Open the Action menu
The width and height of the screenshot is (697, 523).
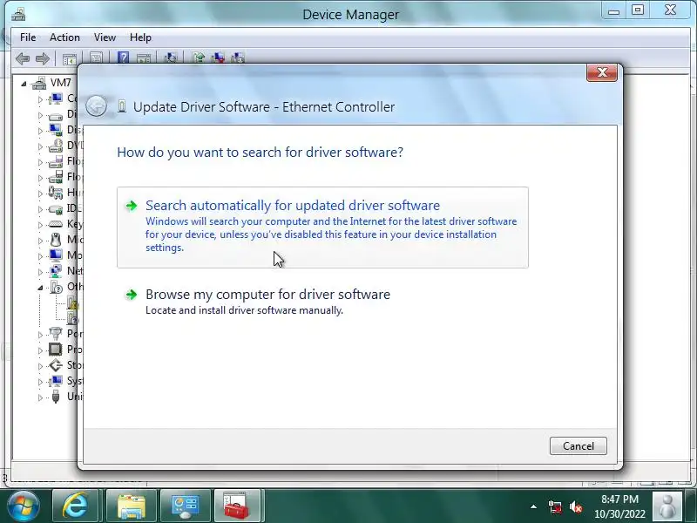coord(64,37)
